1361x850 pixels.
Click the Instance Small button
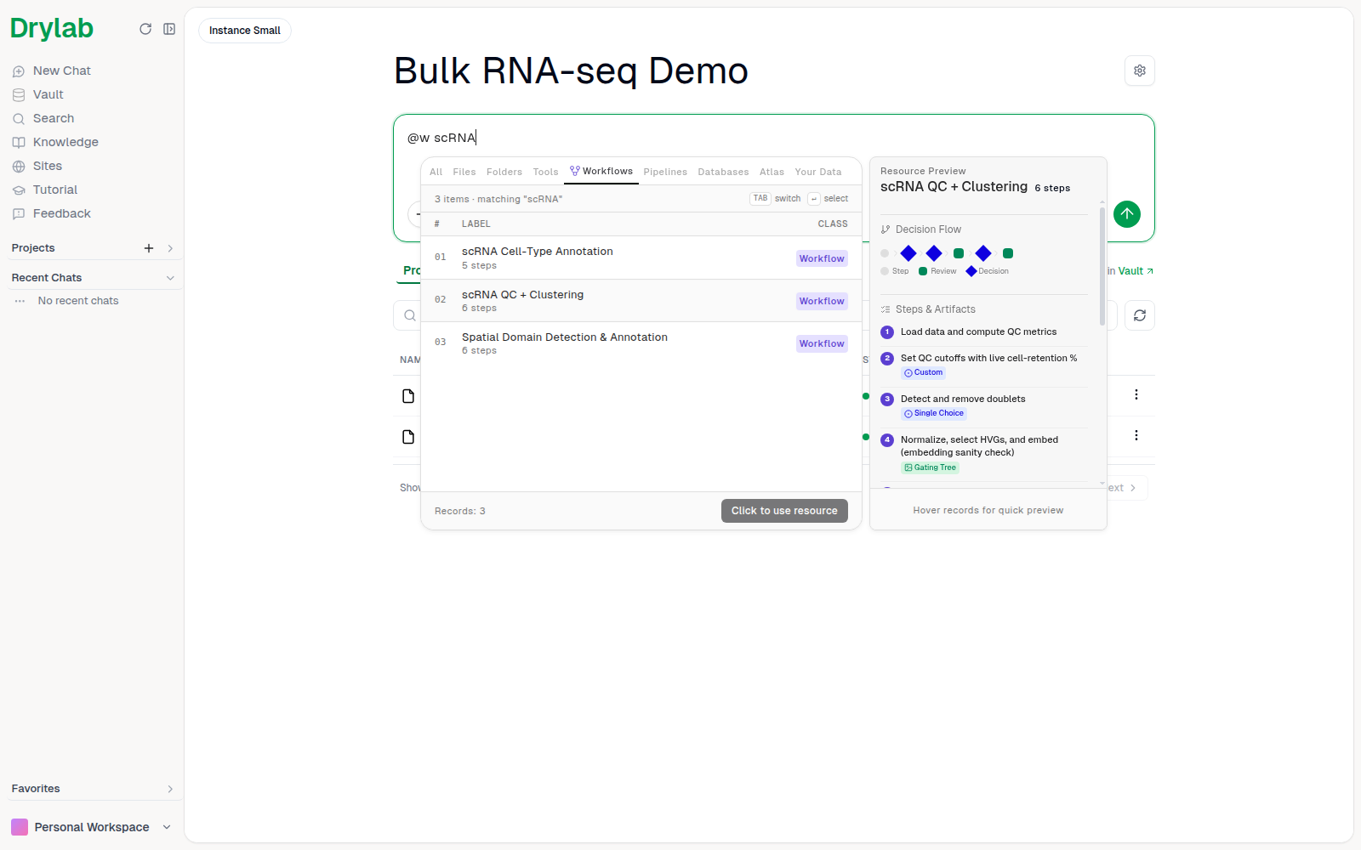coord(245,31)
